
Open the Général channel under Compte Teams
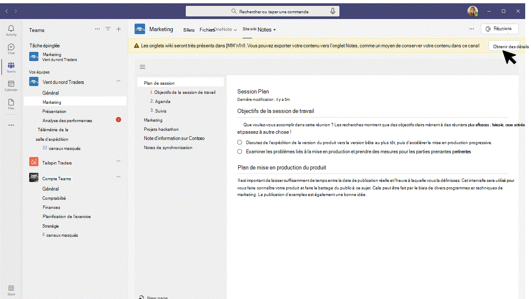coord(51,189)
